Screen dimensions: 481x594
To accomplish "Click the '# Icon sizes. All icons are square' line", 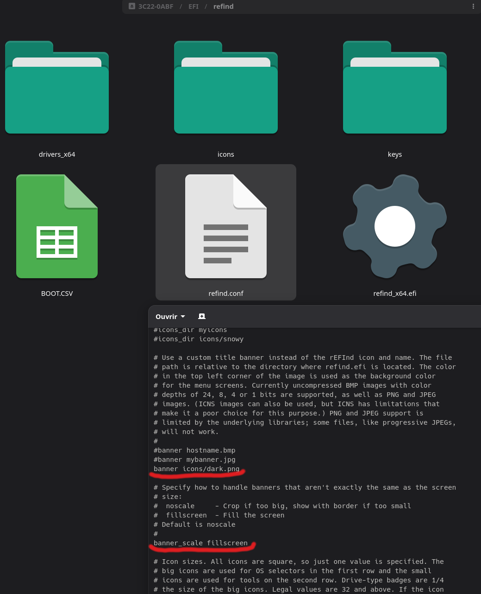I will [299, 562].
